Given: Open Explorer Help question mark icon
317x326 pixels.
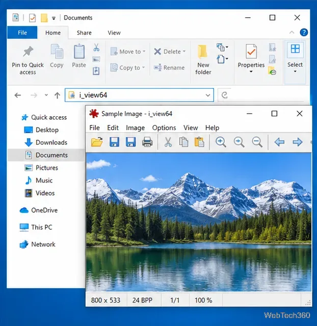Looking at the screenshot, I should [304, 33].
